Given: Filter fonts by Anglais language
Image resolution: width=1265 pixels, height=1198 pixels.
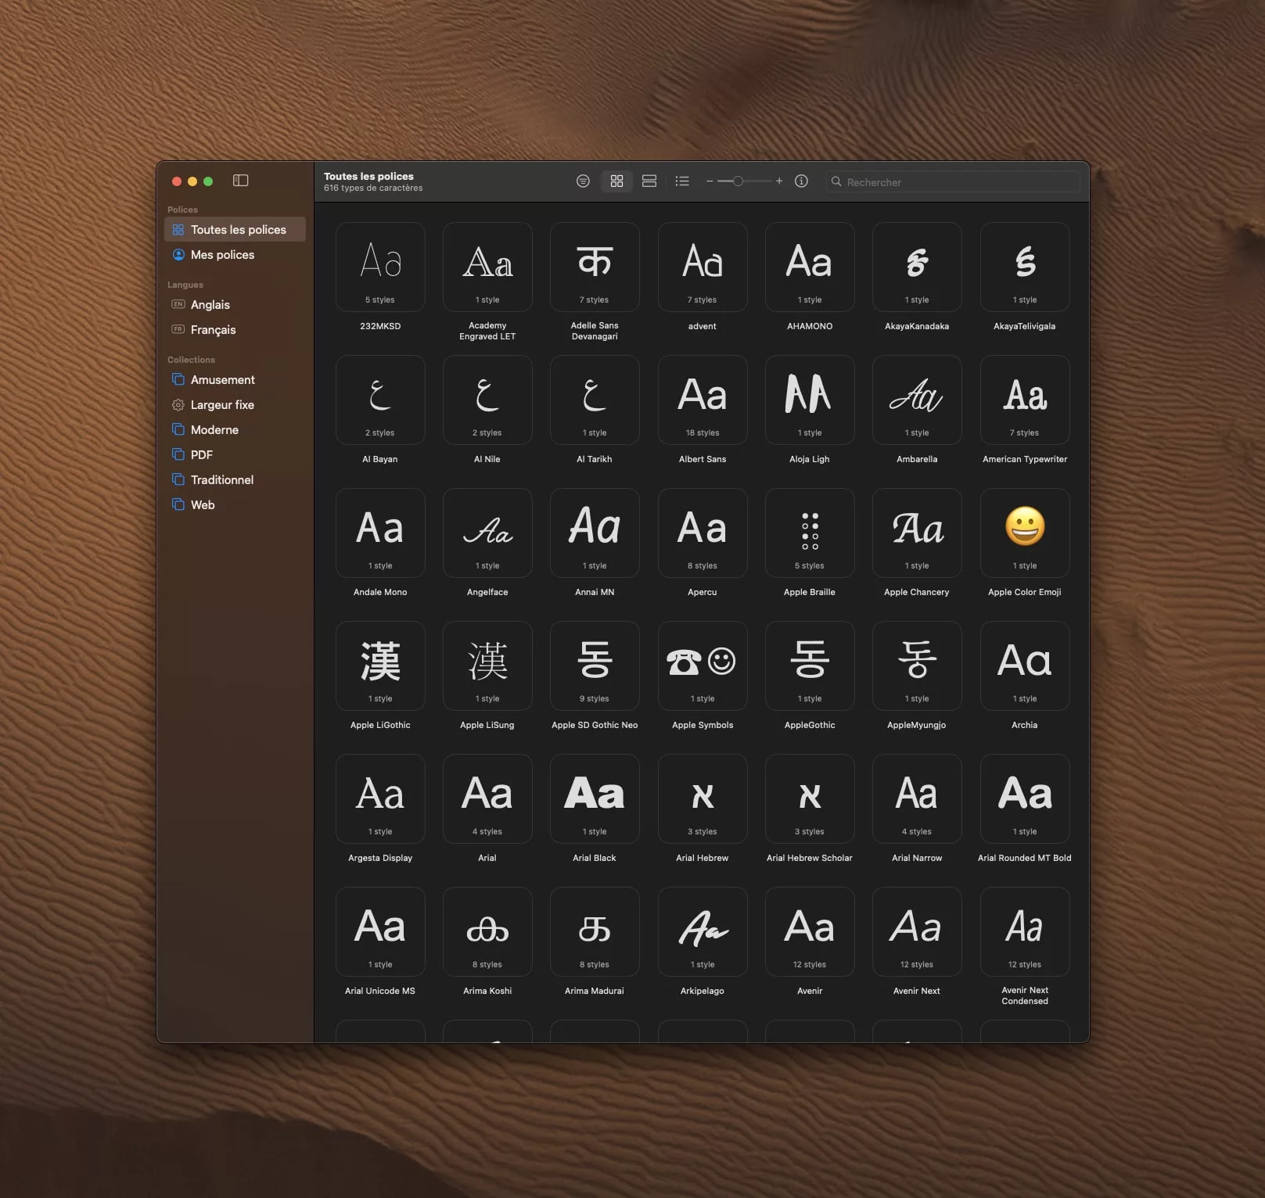Looking at the screenshot, I should (235, 304).
